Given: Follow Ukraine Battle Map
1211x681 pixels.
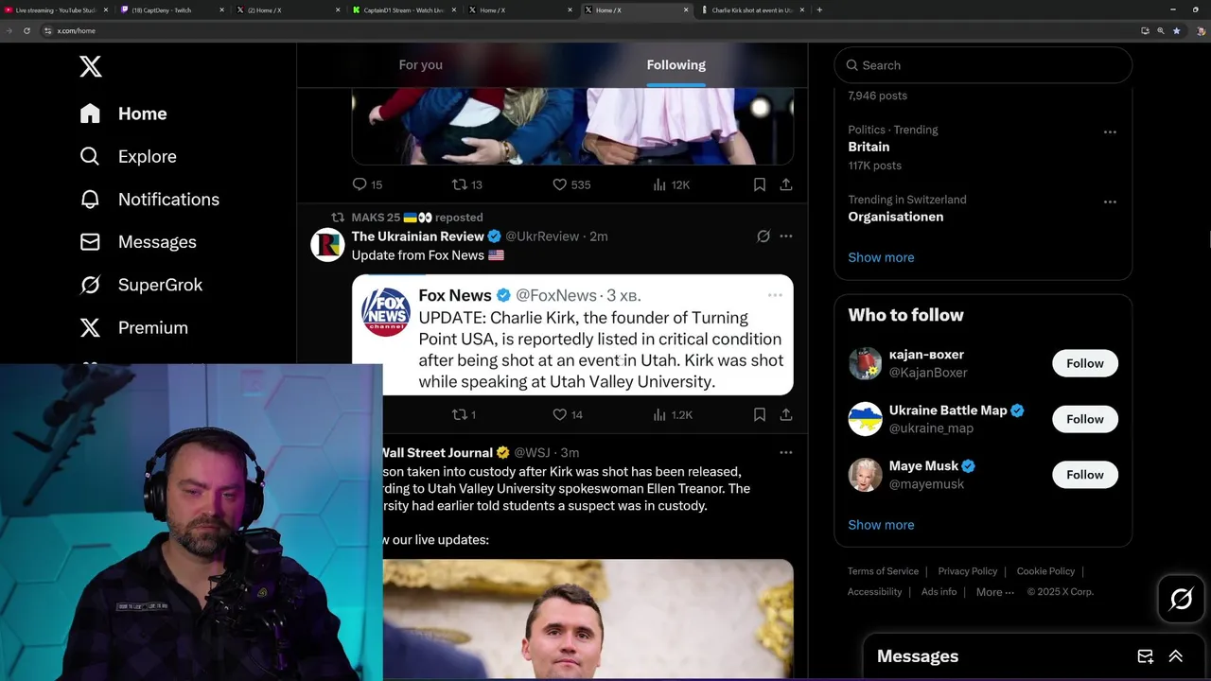Looking at the screenshot, I should click(x=1085, y=419).
